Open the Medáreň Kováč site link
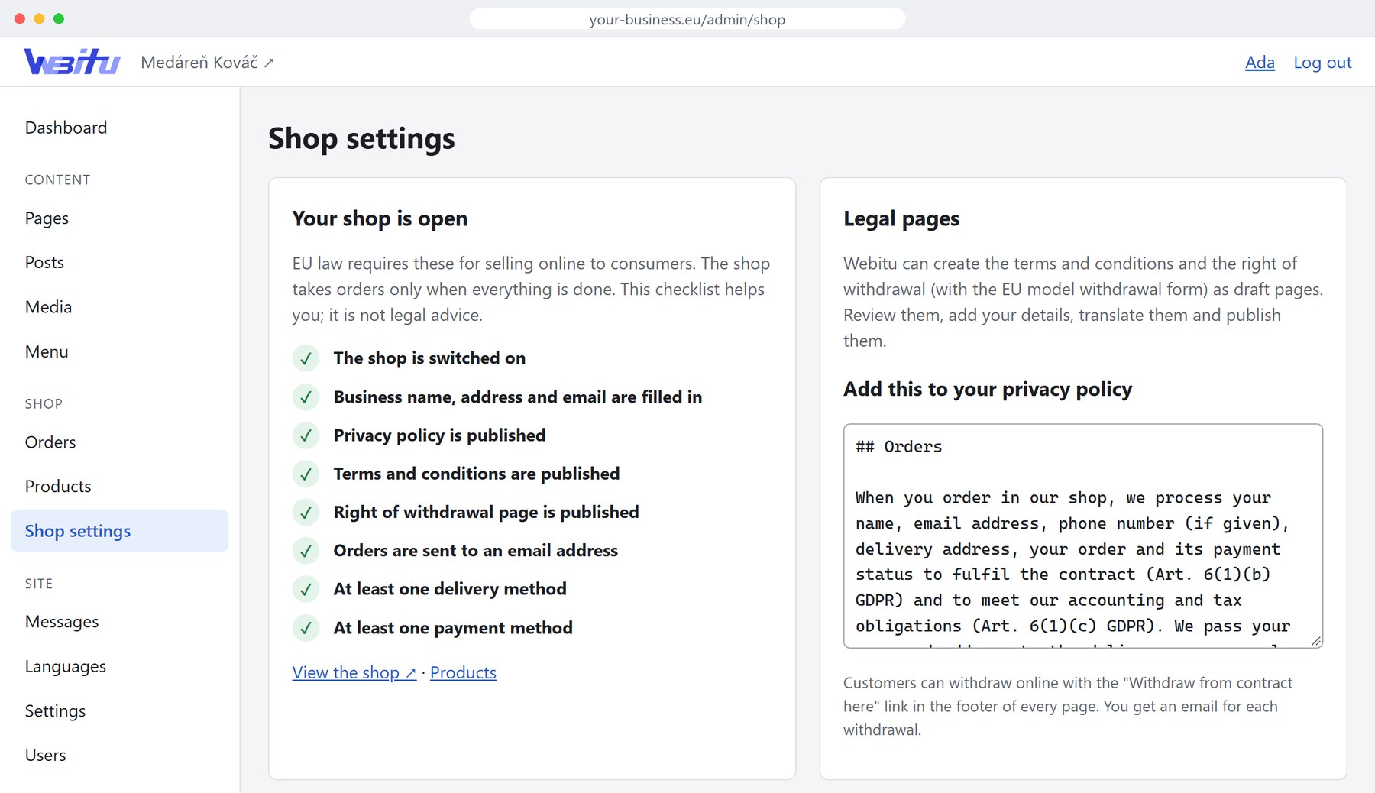Image resolution: width=1375 pixels, height=793 pixels. pos(207,63)
